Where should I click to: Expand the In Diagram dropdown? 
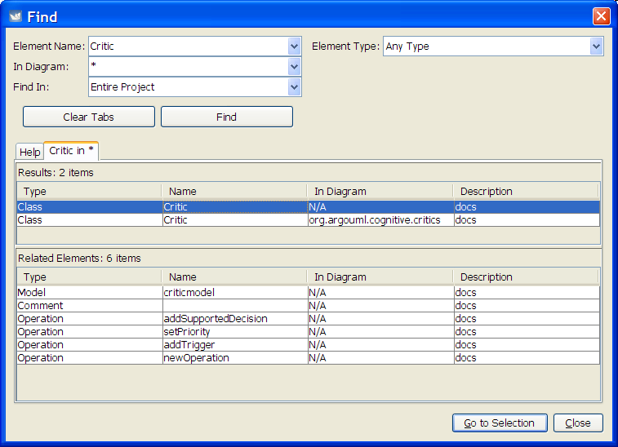pos(294,67)
